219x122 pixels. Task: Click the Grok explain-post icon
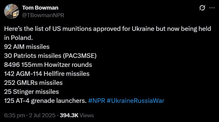(202, 8)
